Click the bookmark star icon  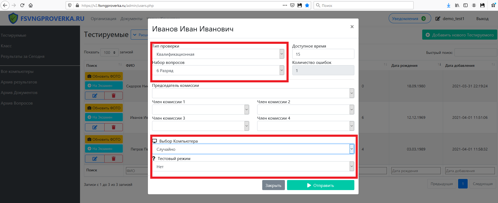pos(307,5)
